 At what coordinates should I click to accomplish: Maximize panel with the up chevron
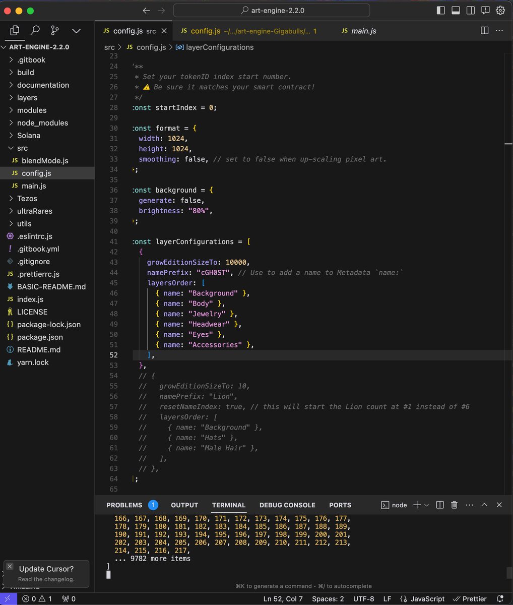coord(484,505)
